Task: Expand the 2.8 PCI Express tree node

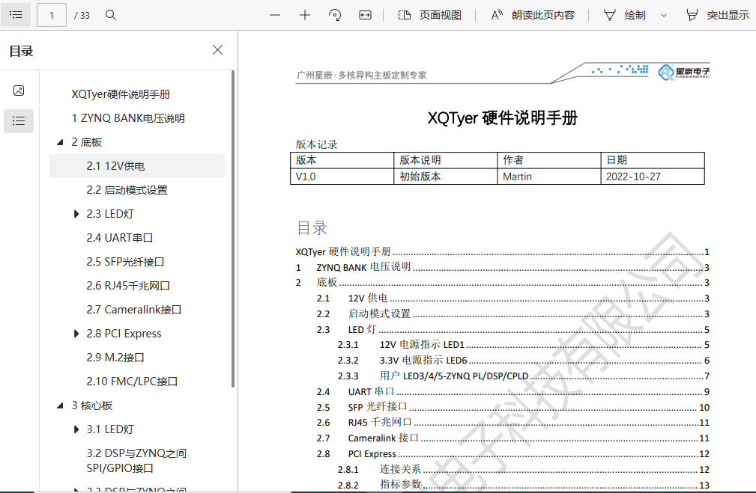Action: (x=76, y=334)
